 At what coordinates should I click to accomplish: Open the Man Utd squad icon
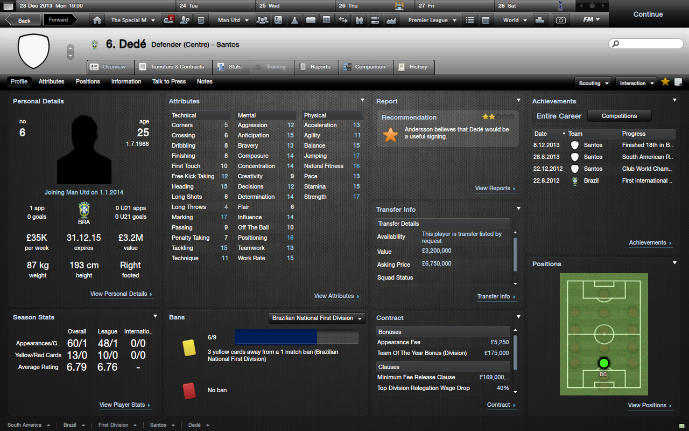tap(262, 20)
